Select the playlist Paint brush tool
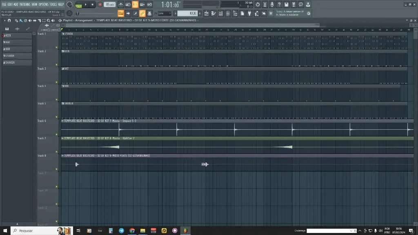Viewport: 418px width, 235px height. (21, 20)
